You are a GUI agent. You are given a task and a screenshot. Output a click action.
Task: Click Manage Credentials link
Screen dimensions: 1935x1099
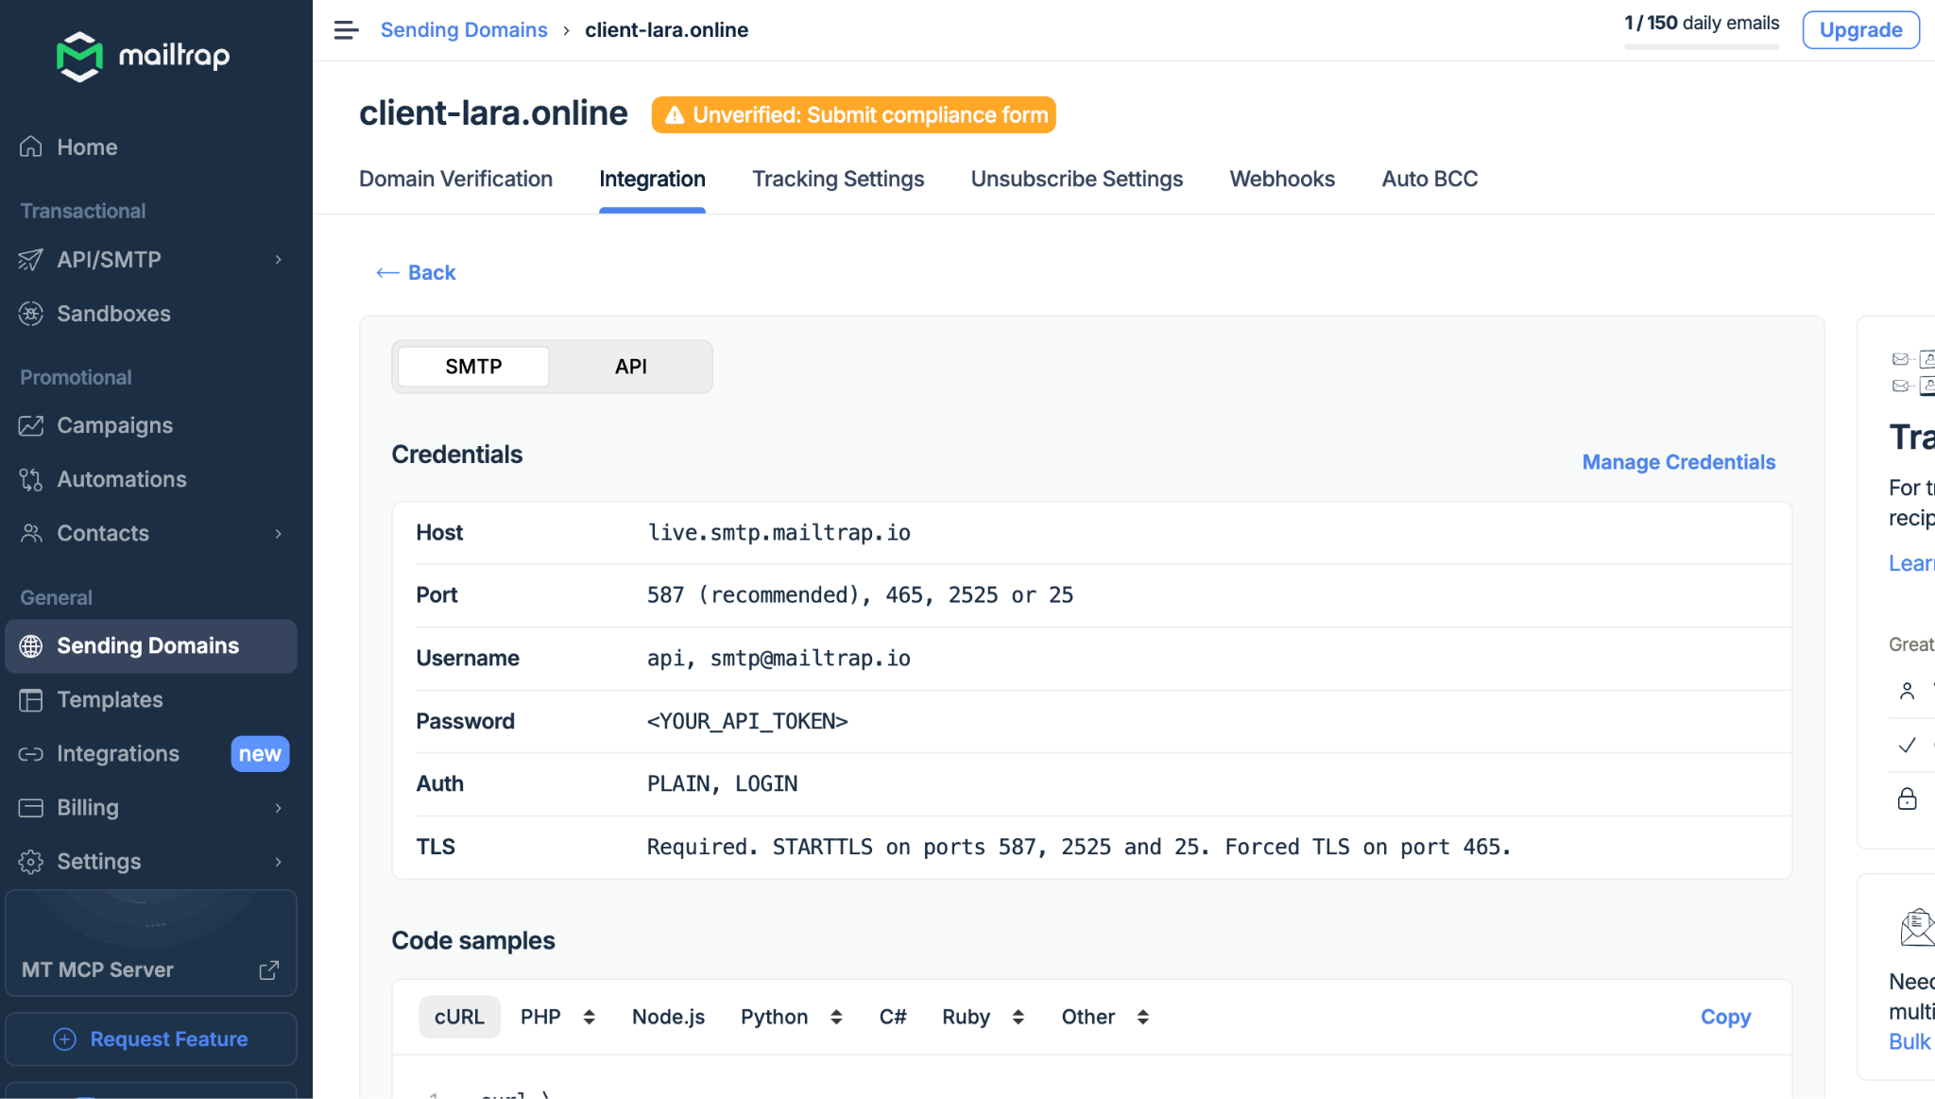(1678, 462)
